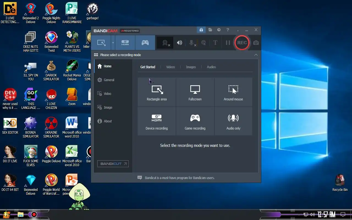
Task: Open the About section
Action: pyautogui.click(x=113, y=121)
